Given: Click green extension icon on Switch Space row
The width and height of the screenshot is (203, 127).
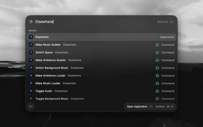Looking at the screenshot, I should [x=157, y=52].
